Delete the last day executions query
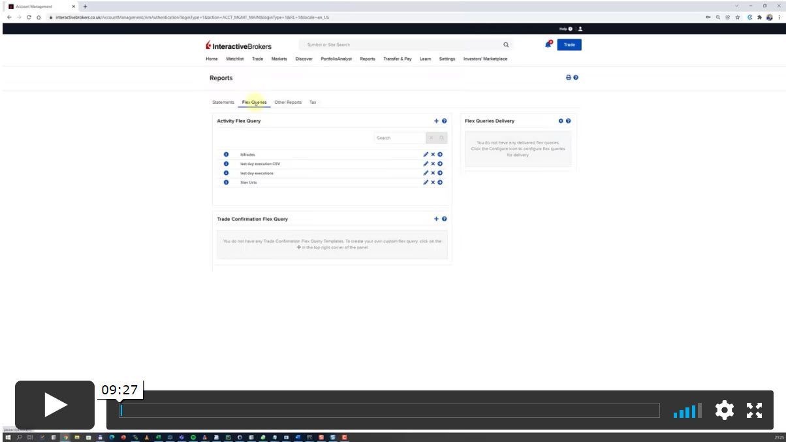Image resolution: width=786 pixels, height=442 pixels. 433,173
